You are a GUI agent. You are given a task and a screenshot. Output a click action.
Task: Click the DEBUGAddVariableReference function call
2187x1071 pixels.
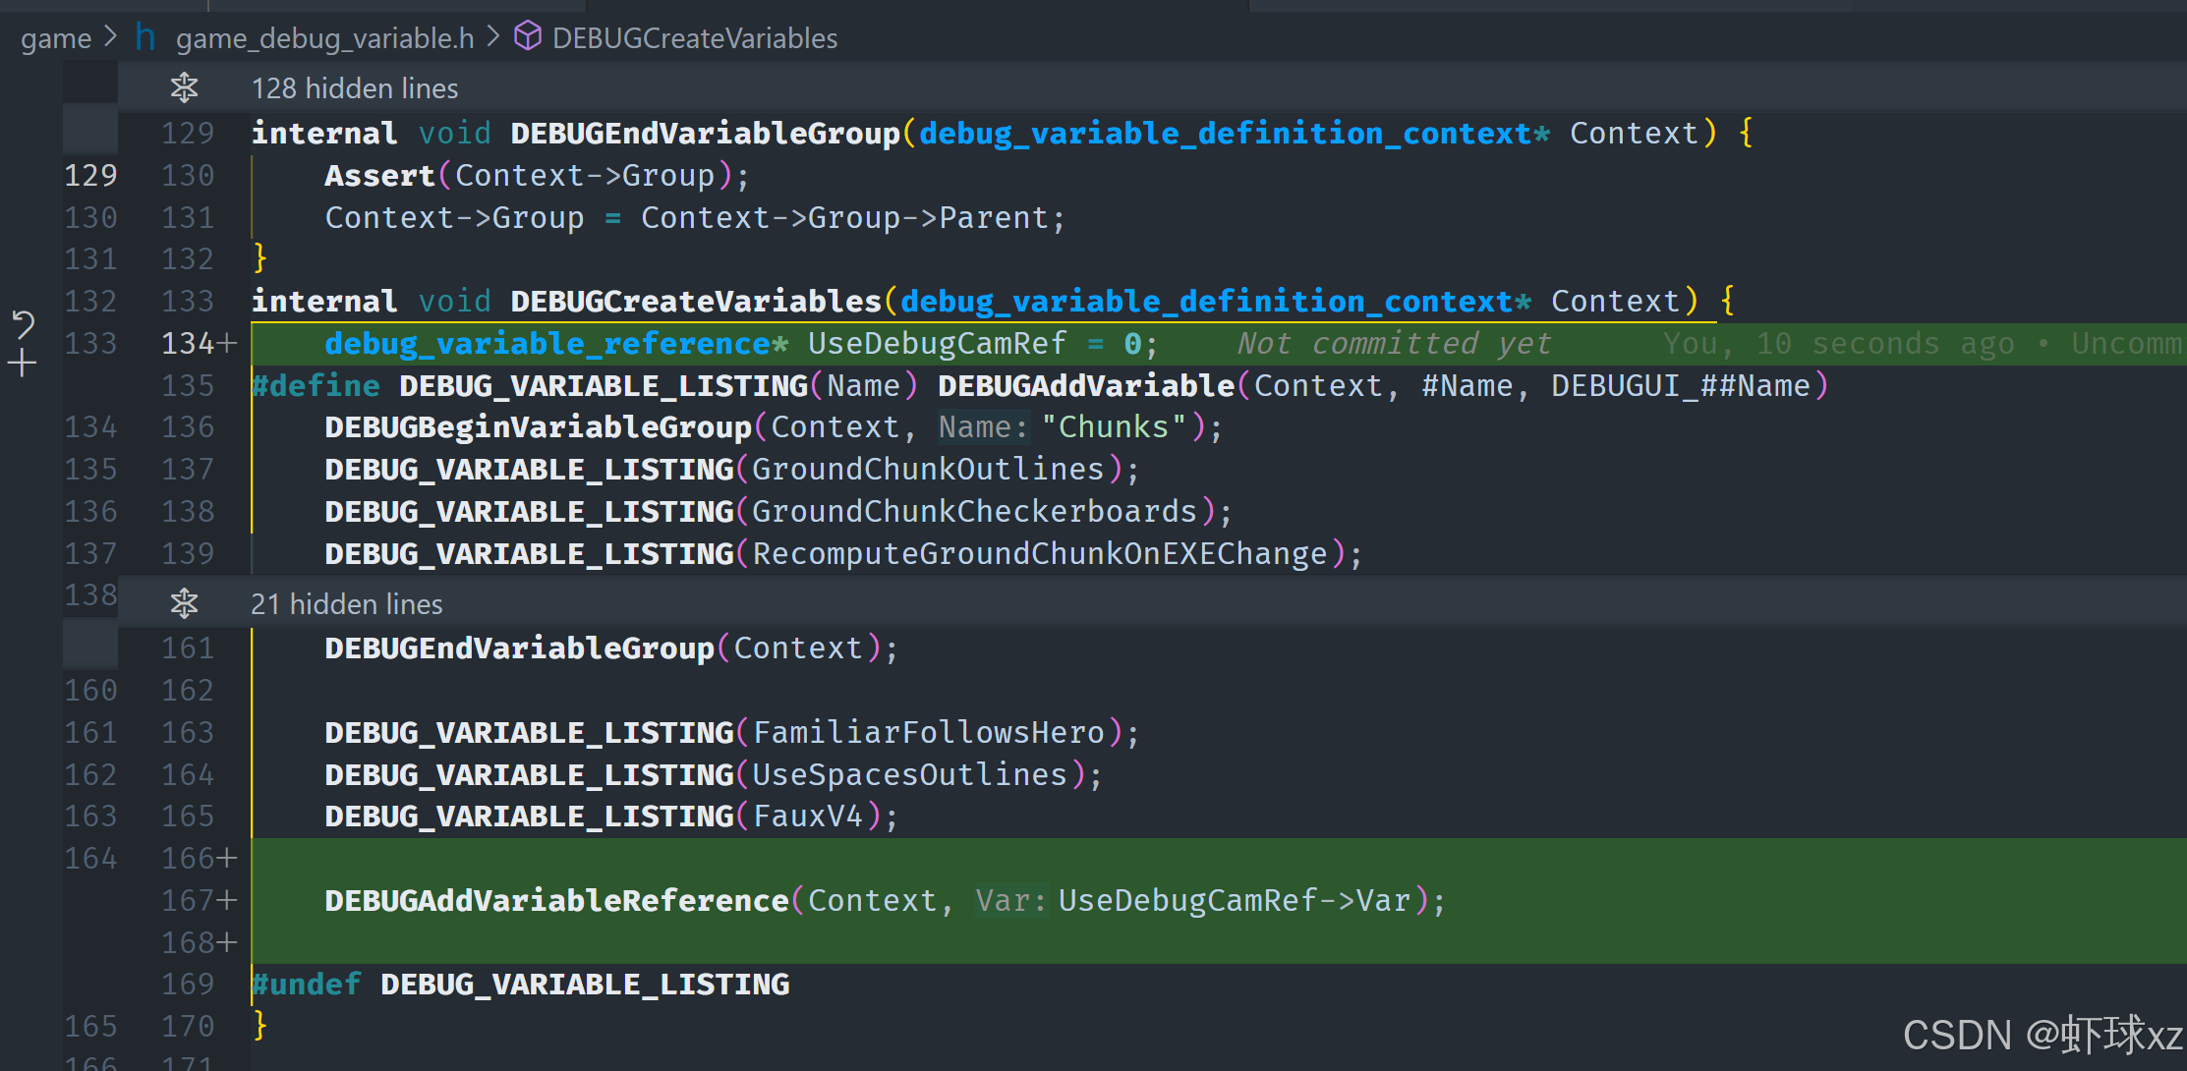556,900
